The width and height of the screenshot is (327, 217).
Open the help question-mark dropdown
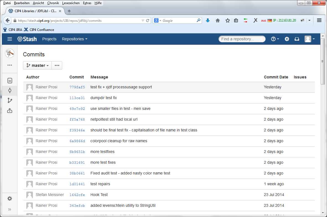(x=275, y=39)
